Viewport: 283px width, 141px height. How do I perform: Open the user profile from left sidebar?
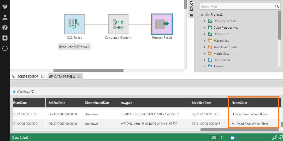click(5, 17)
